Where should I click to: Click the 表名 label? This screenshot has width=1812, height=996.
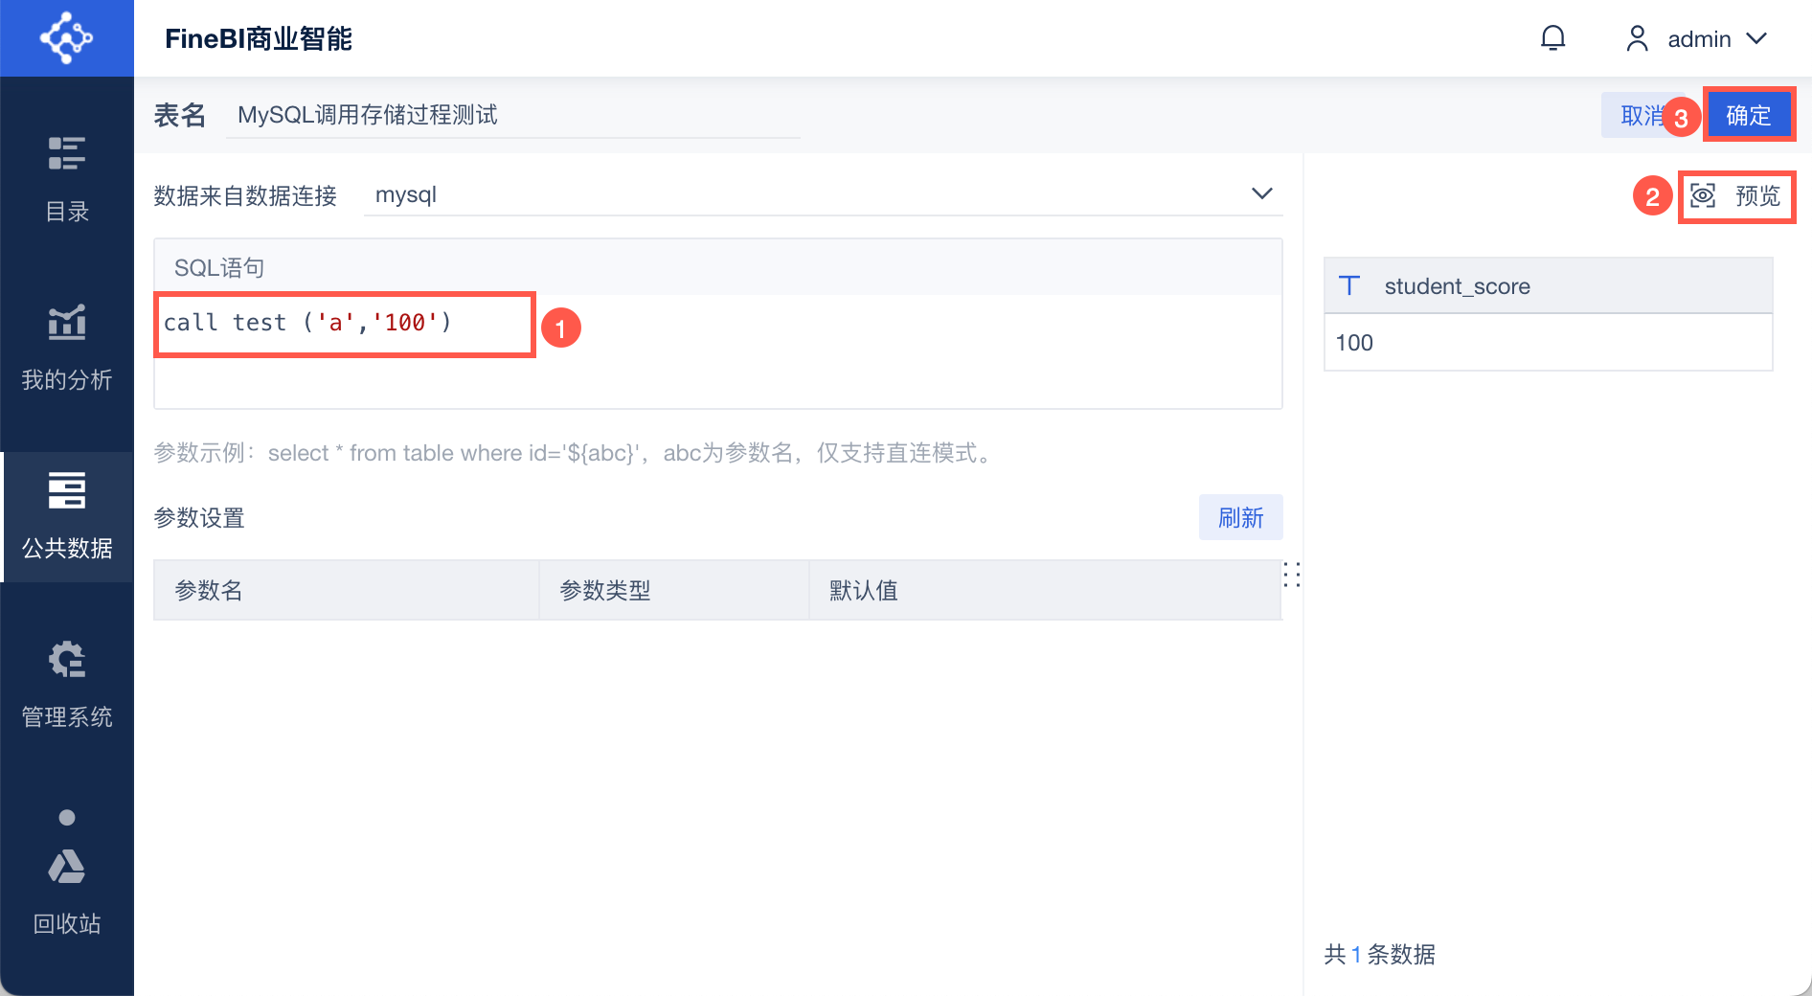[x=180, y=115]
